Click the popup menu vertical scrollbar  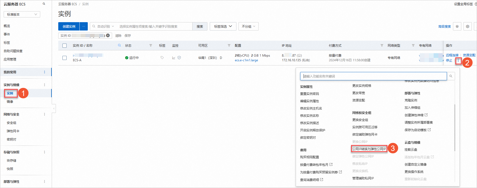coord(455,128)
